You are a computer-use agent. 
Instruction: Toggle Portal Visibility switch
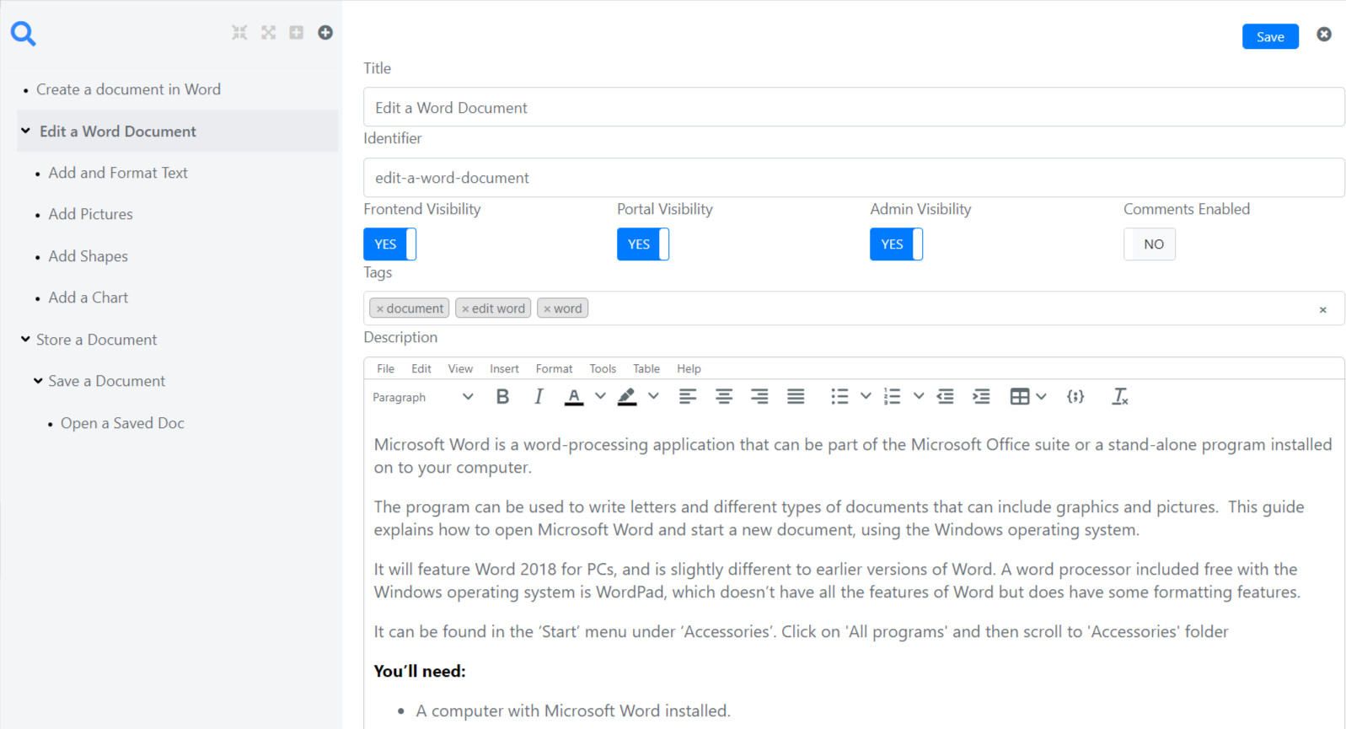643,244
